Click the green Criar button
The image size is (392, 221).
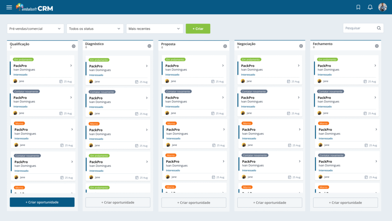point(198,29)
